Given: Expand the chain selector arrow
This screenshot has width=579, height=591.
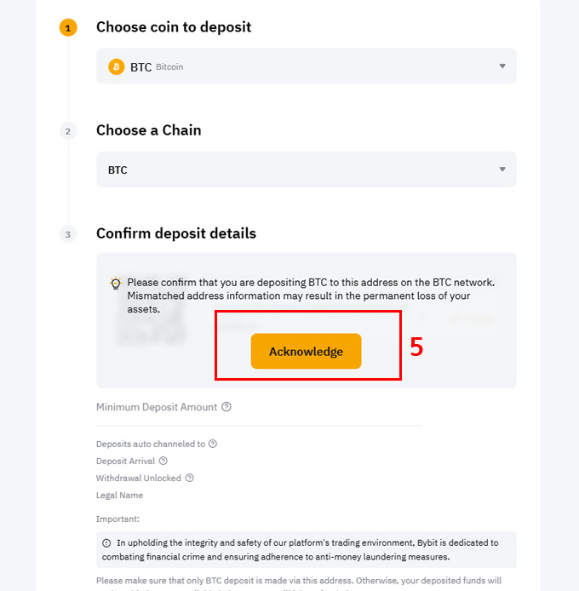Looking at the screenshot, I should click(x=502, y=169).
